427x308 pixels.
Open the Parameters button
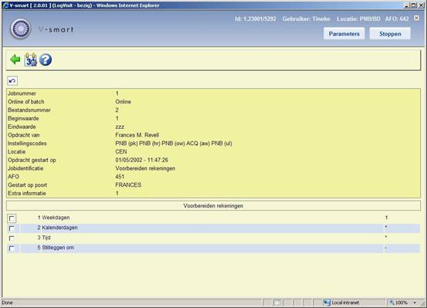pos(344,34)
